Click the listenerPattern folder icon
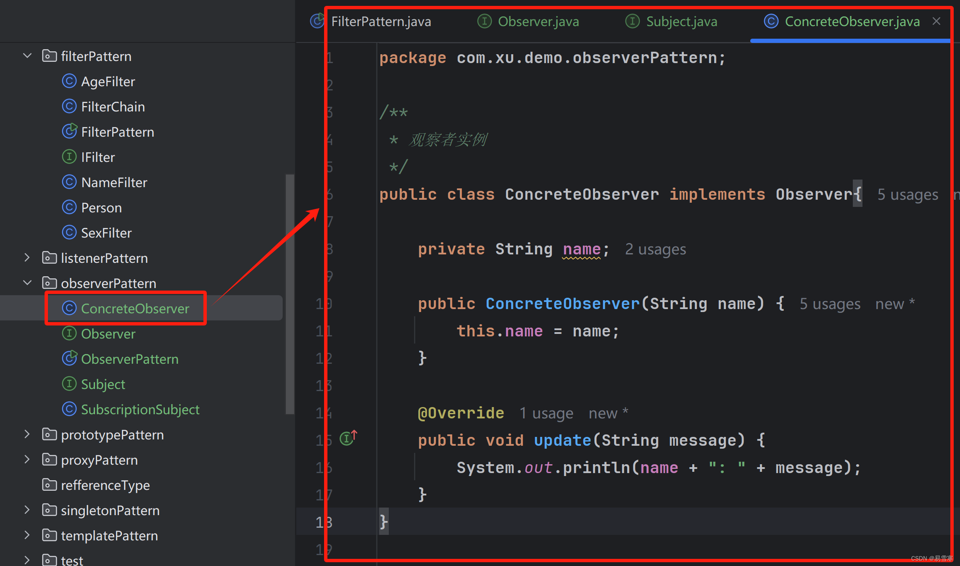The image size is (960, 566). [x=50, y=257]
